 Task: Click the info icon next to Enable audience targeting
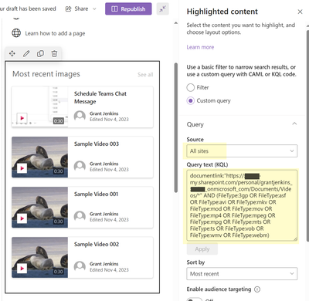click(x=257, y=289)
